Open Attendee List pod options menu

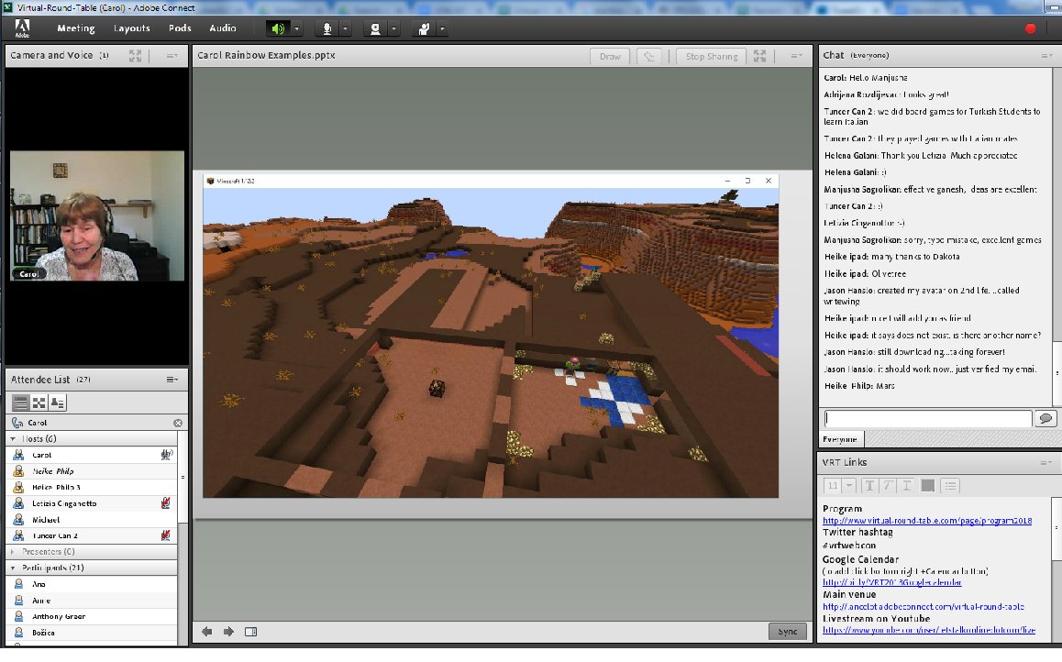click(172, 380)
